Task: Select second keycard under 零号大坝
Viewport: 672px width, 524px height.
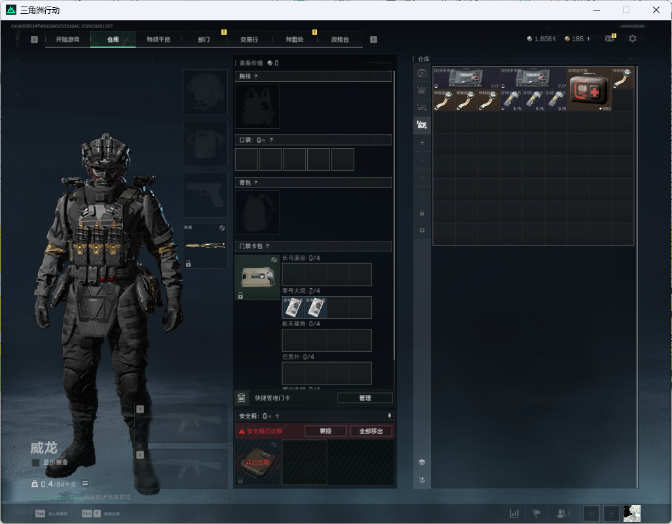Action: pyautogui.click(x=316, y=307)
